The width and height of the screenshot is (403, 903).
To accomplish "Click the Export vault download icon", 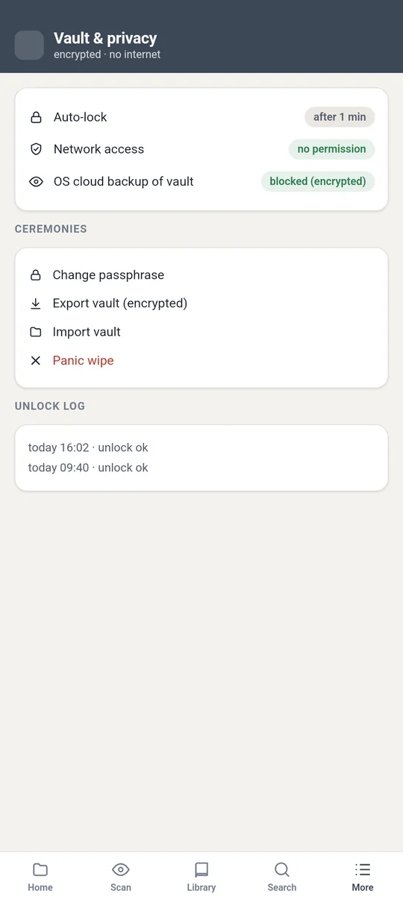I will (x=35, y=303).
